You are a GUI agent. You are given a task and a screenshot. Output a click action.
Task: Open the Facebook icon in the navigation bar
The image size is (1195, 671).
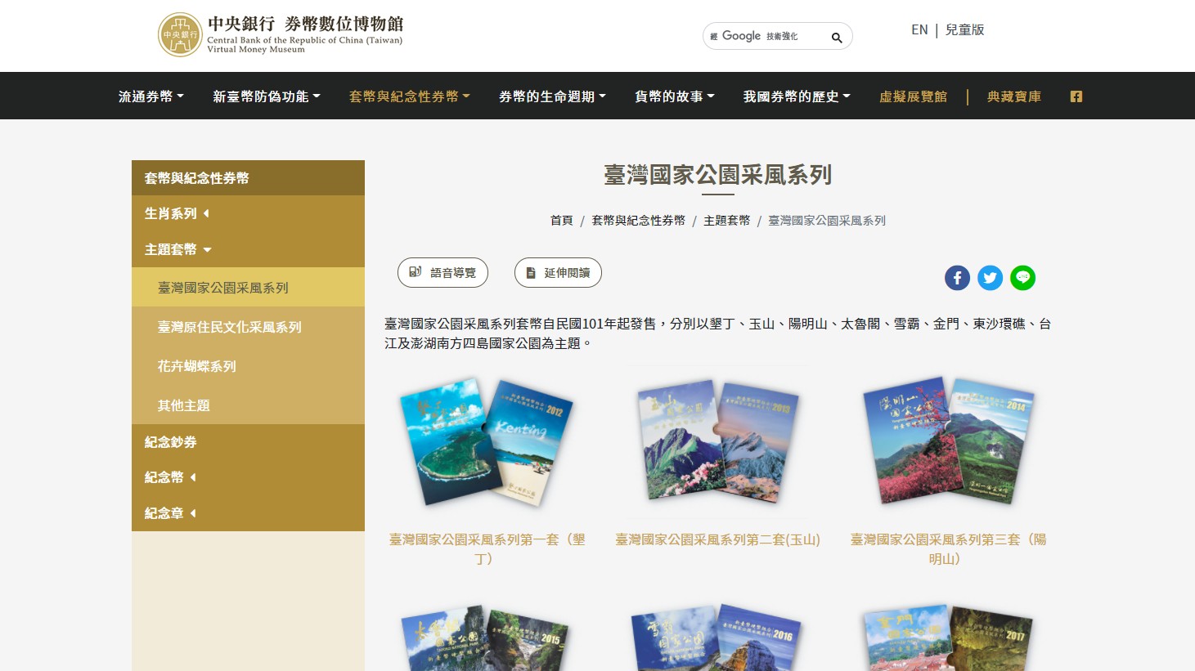pyautogui.click(x=1076, y=96)
